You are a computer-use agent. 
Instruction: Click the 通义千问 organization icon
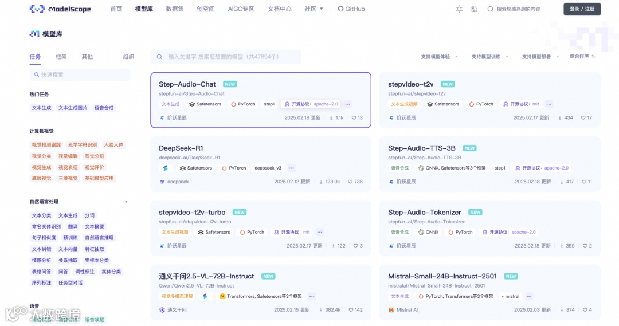coord(162,310)
